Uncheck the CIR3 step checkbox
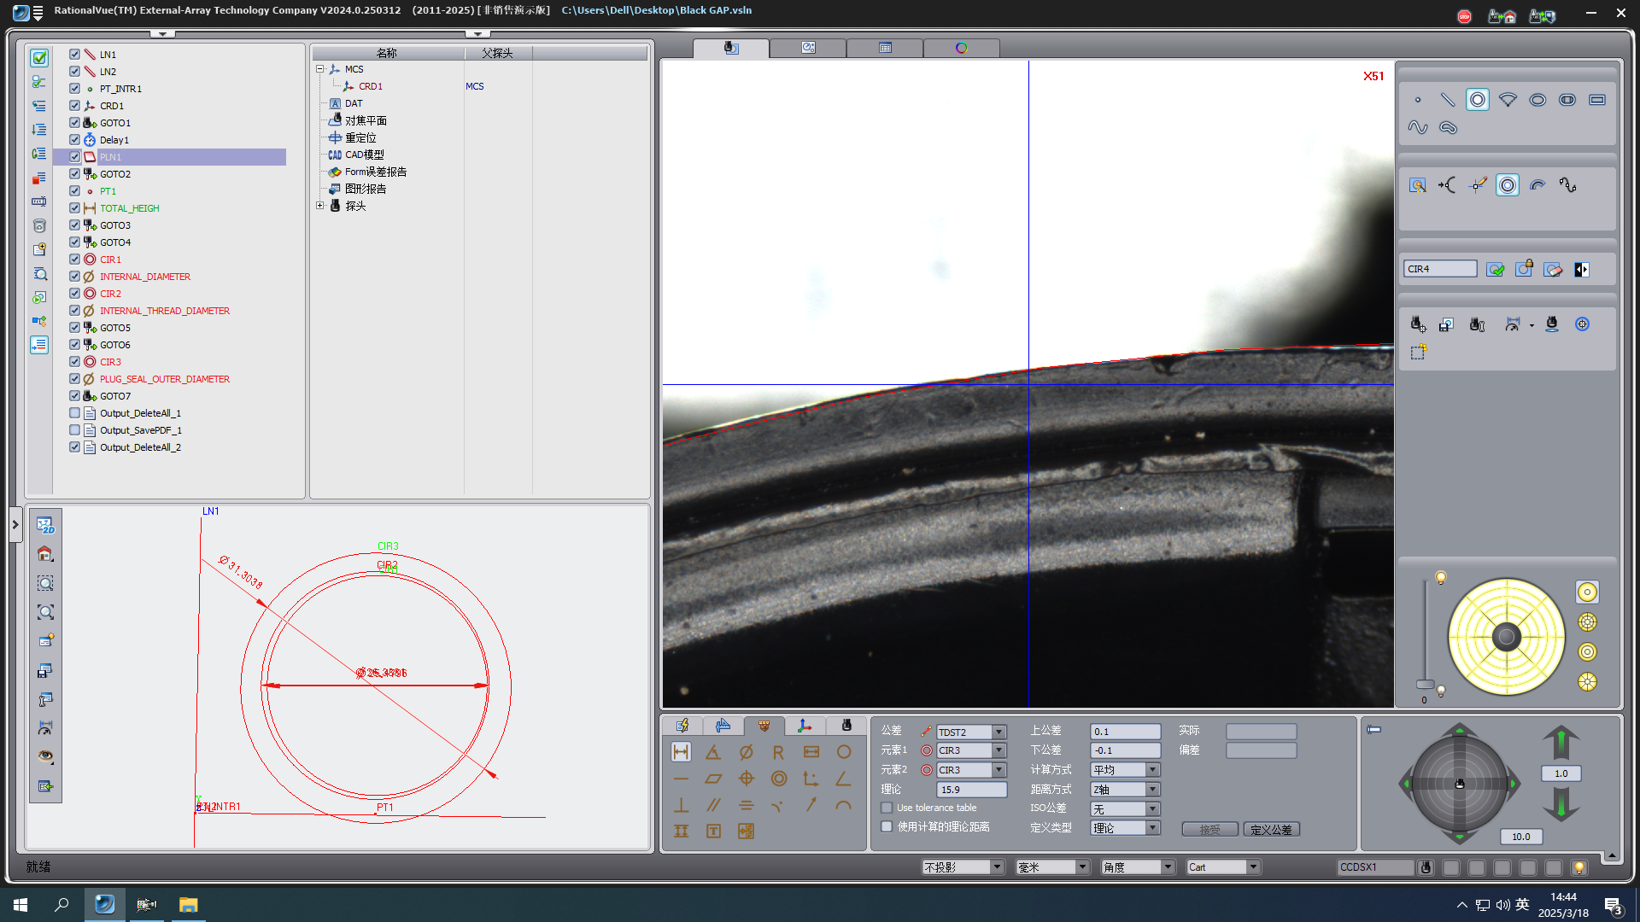This screenshot has height=922, width=1640. pyautogui.click(x=74, y=362)
